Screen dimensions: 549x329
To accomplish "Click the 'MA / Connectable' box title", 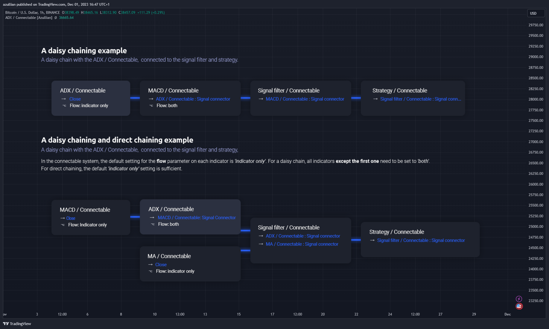I will point(169,256).
